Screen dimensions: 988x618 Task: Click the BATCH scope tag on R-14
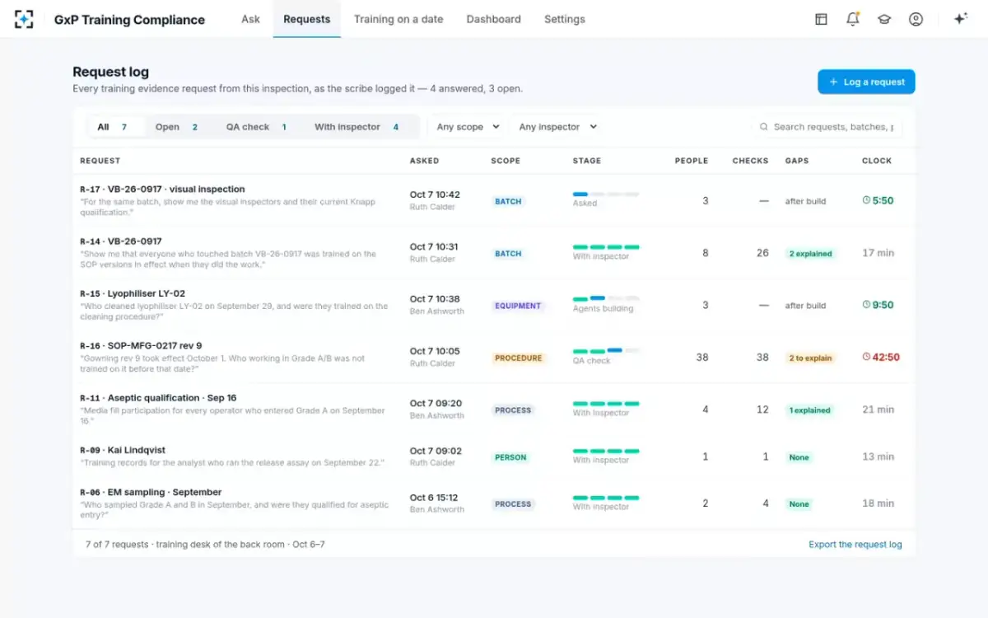[508, 254]
